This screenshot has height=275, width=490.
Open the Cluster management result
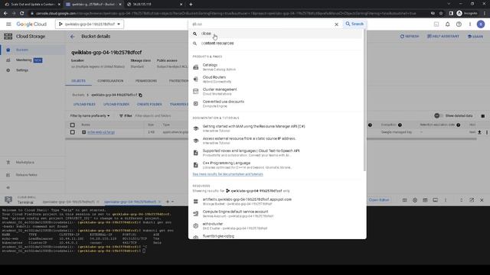276,92
